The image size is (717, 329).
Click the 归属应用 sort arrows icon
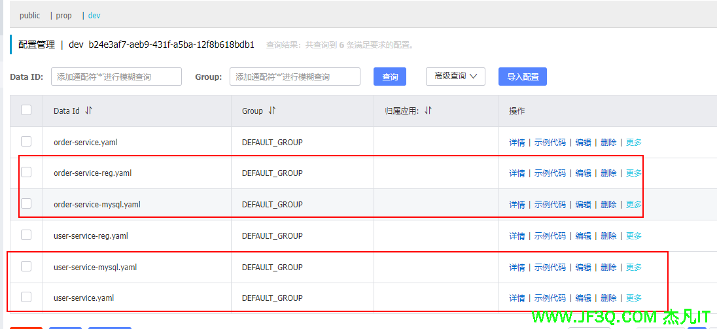coord(428,111)
